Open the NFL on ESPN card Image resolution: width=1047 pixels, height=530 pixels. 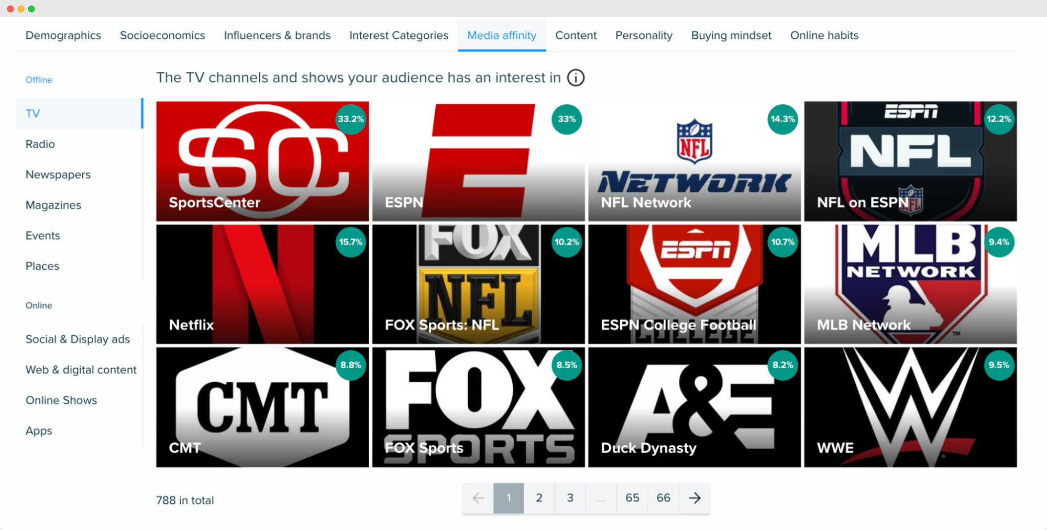pyautogui.click(x=910, y=161)
